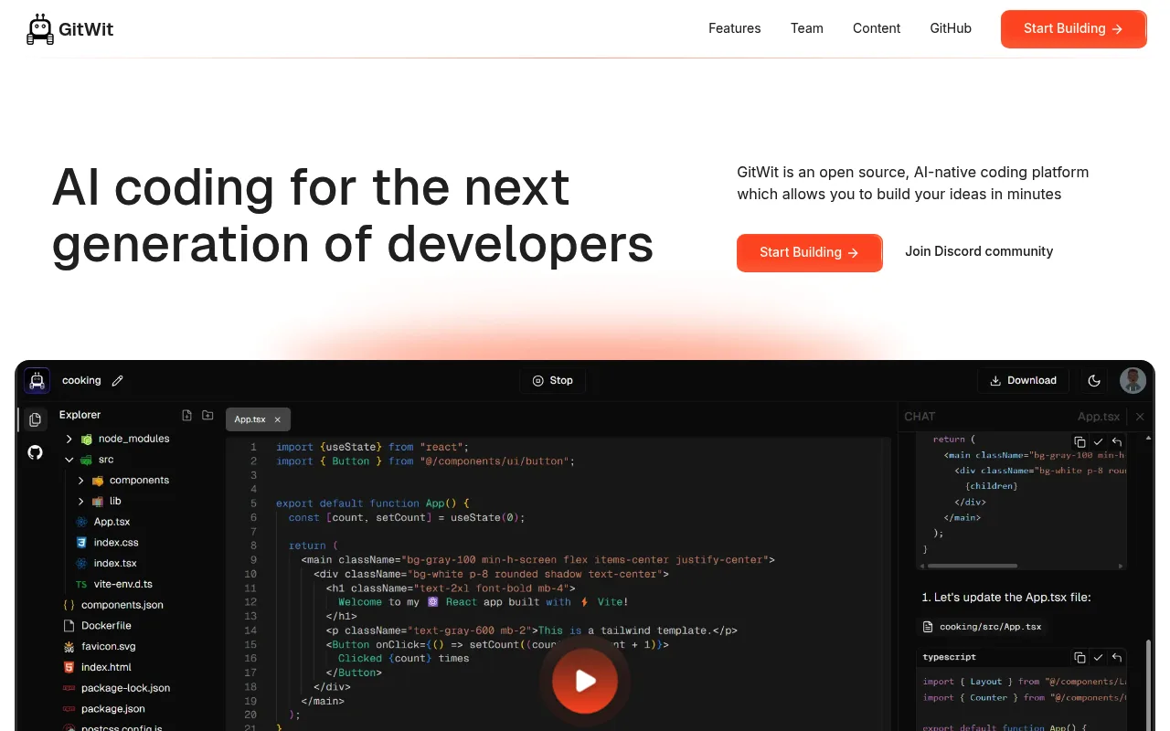Open index.html in the Explorer tree
The image size is (1170, 731).
click(x=106, y=668)
